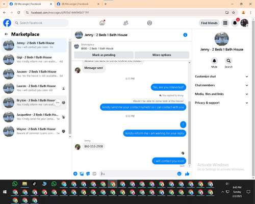255x204 pixels.
Task: Open the Groups icon in top navigation
Action: pos(149,23)
